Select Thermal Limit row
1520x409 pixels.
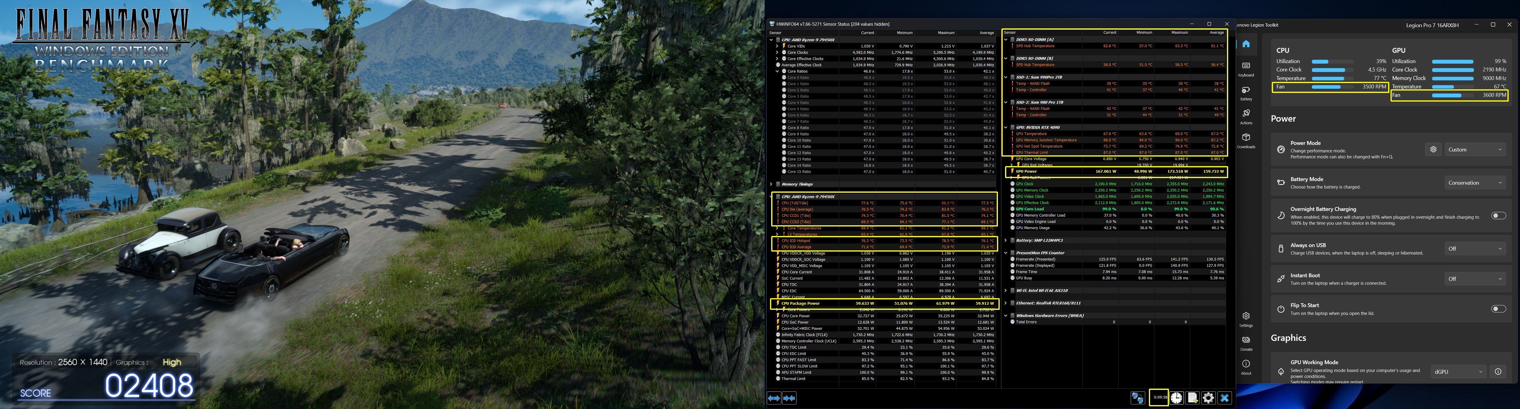pos(885,379)
